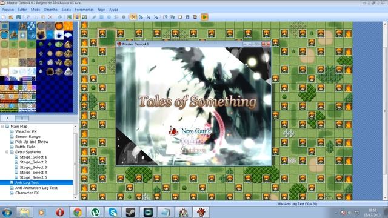Screen dimensions: 388x218
Task: Set map zoom scale to 1/2
Action: [x=141, y=17]
